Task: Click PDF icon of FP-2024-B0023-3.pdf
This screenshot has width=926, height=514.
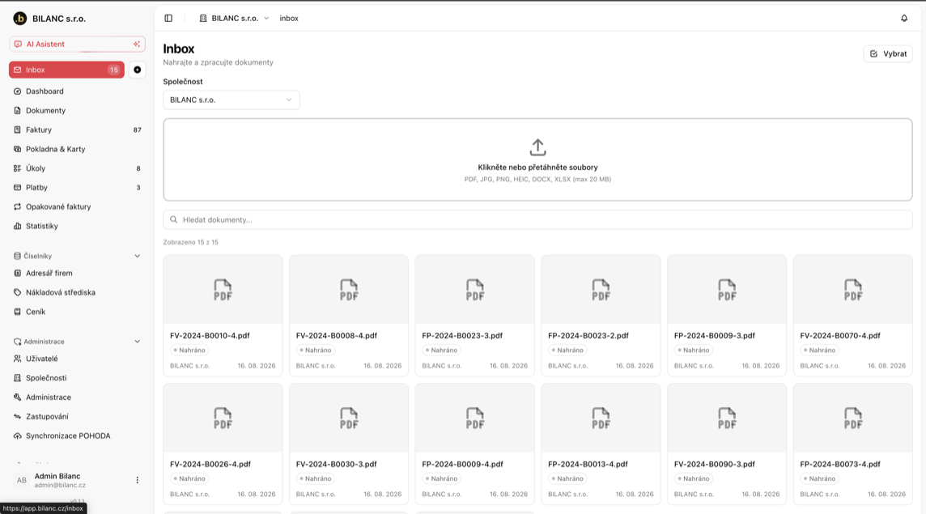Action: click(x=475, y=290)
